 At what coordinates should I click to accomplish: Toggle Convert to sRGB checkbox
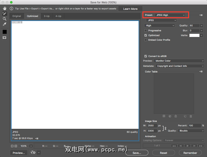(x=146, y=56)
